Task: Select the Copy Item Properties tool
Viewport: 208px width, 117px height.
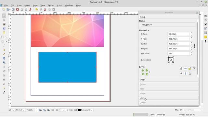Action: (4, 88)
